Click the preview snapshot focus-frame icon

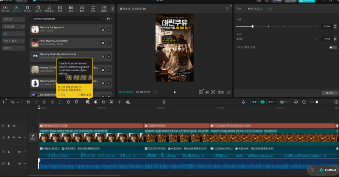point(213,92)
